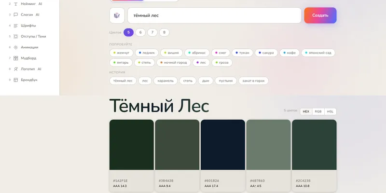The image size is (386, 193).
Task: Go to the Брендбук section
Action: click(x=29, y=80)
